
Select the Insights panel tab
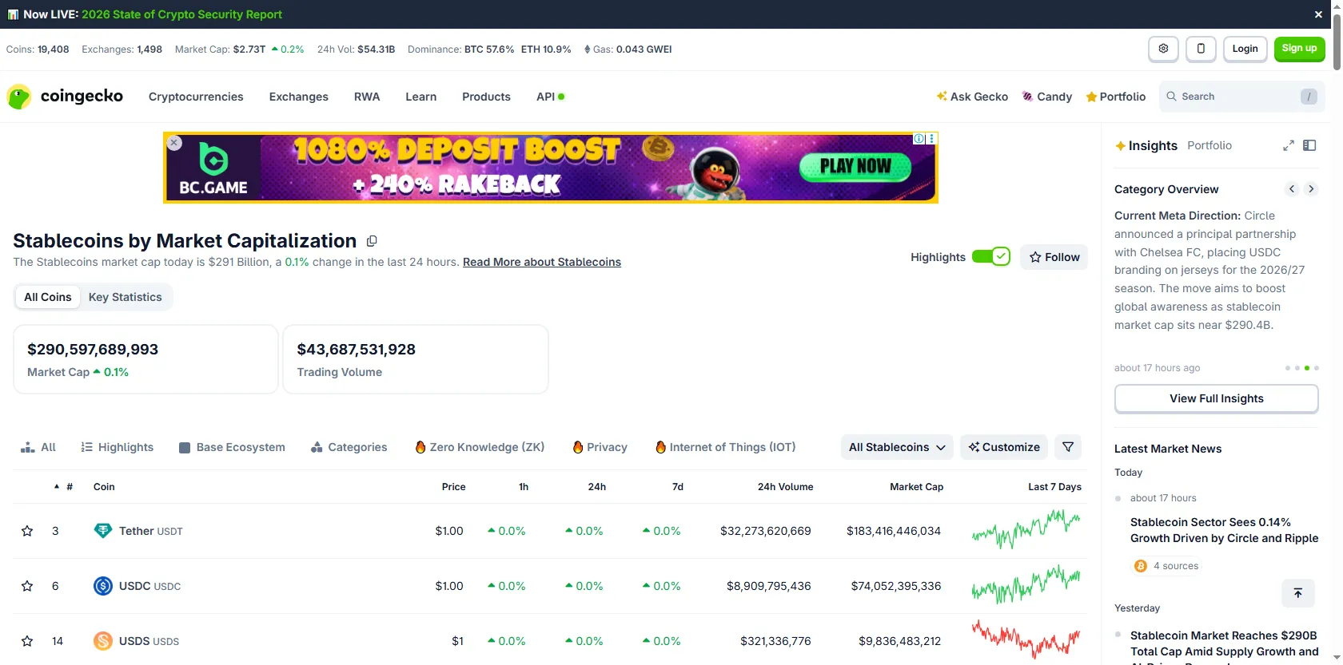click(1146, 145)
